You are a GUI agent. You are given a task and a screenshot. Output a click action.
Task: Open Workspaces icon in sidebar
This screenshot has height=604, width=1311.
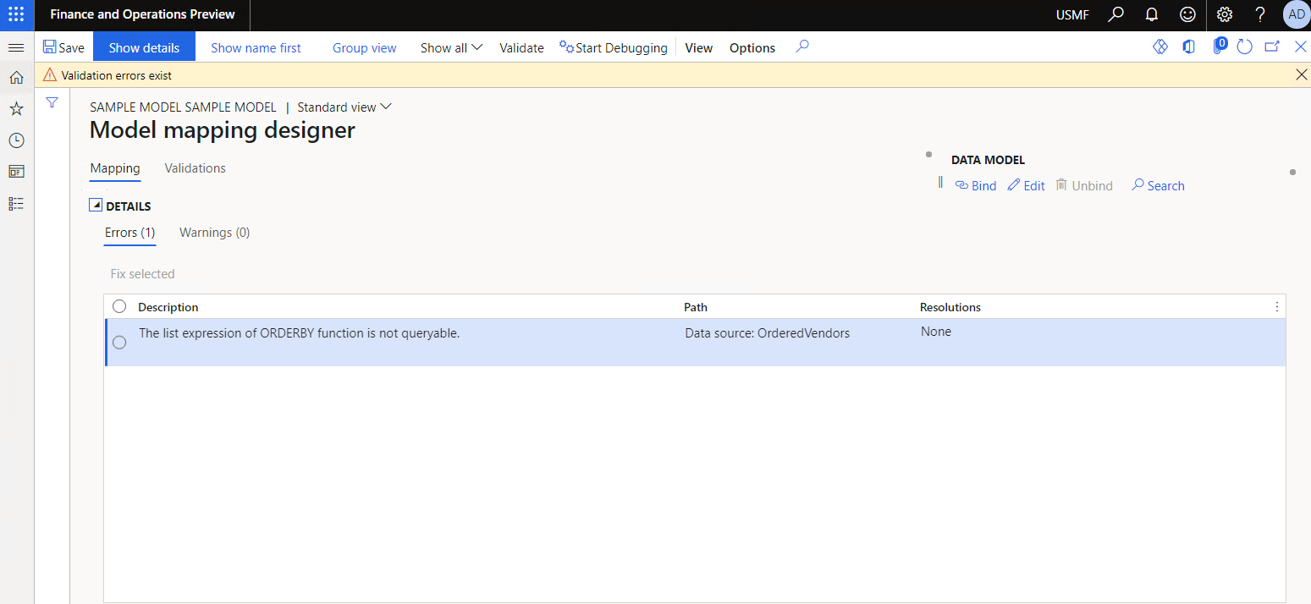[16, 172]
